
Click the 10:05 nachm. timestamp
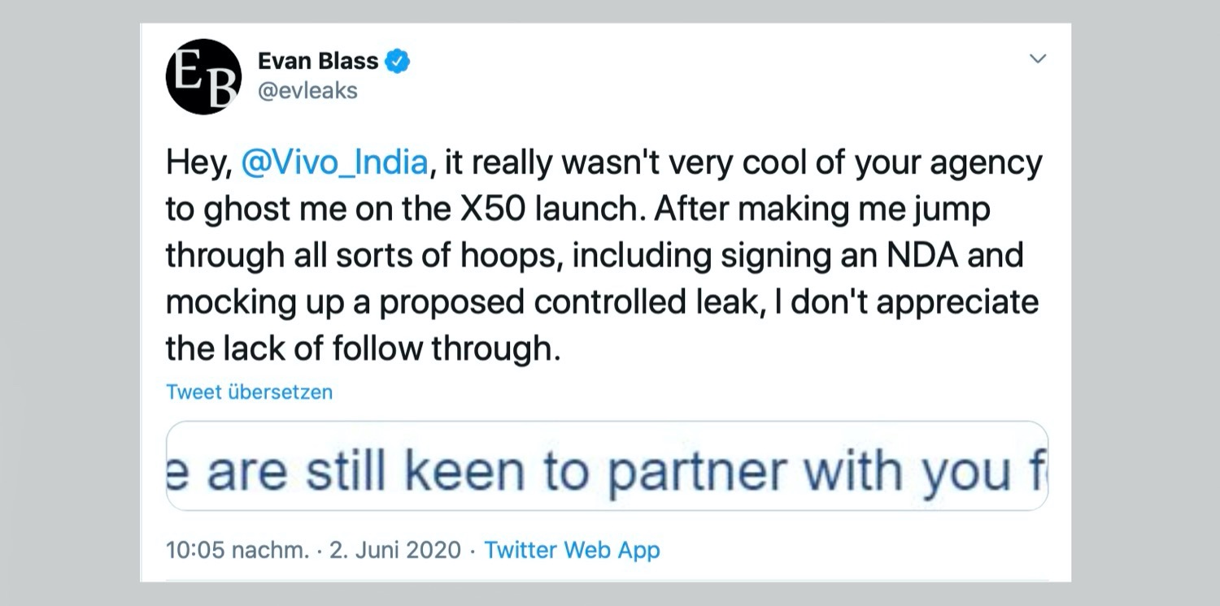(x=237, y=550)
